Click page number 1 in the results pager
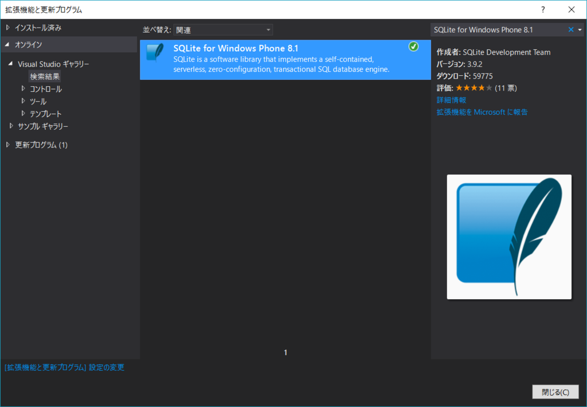Viewport: 587px width, 407px height. point(285,352)
